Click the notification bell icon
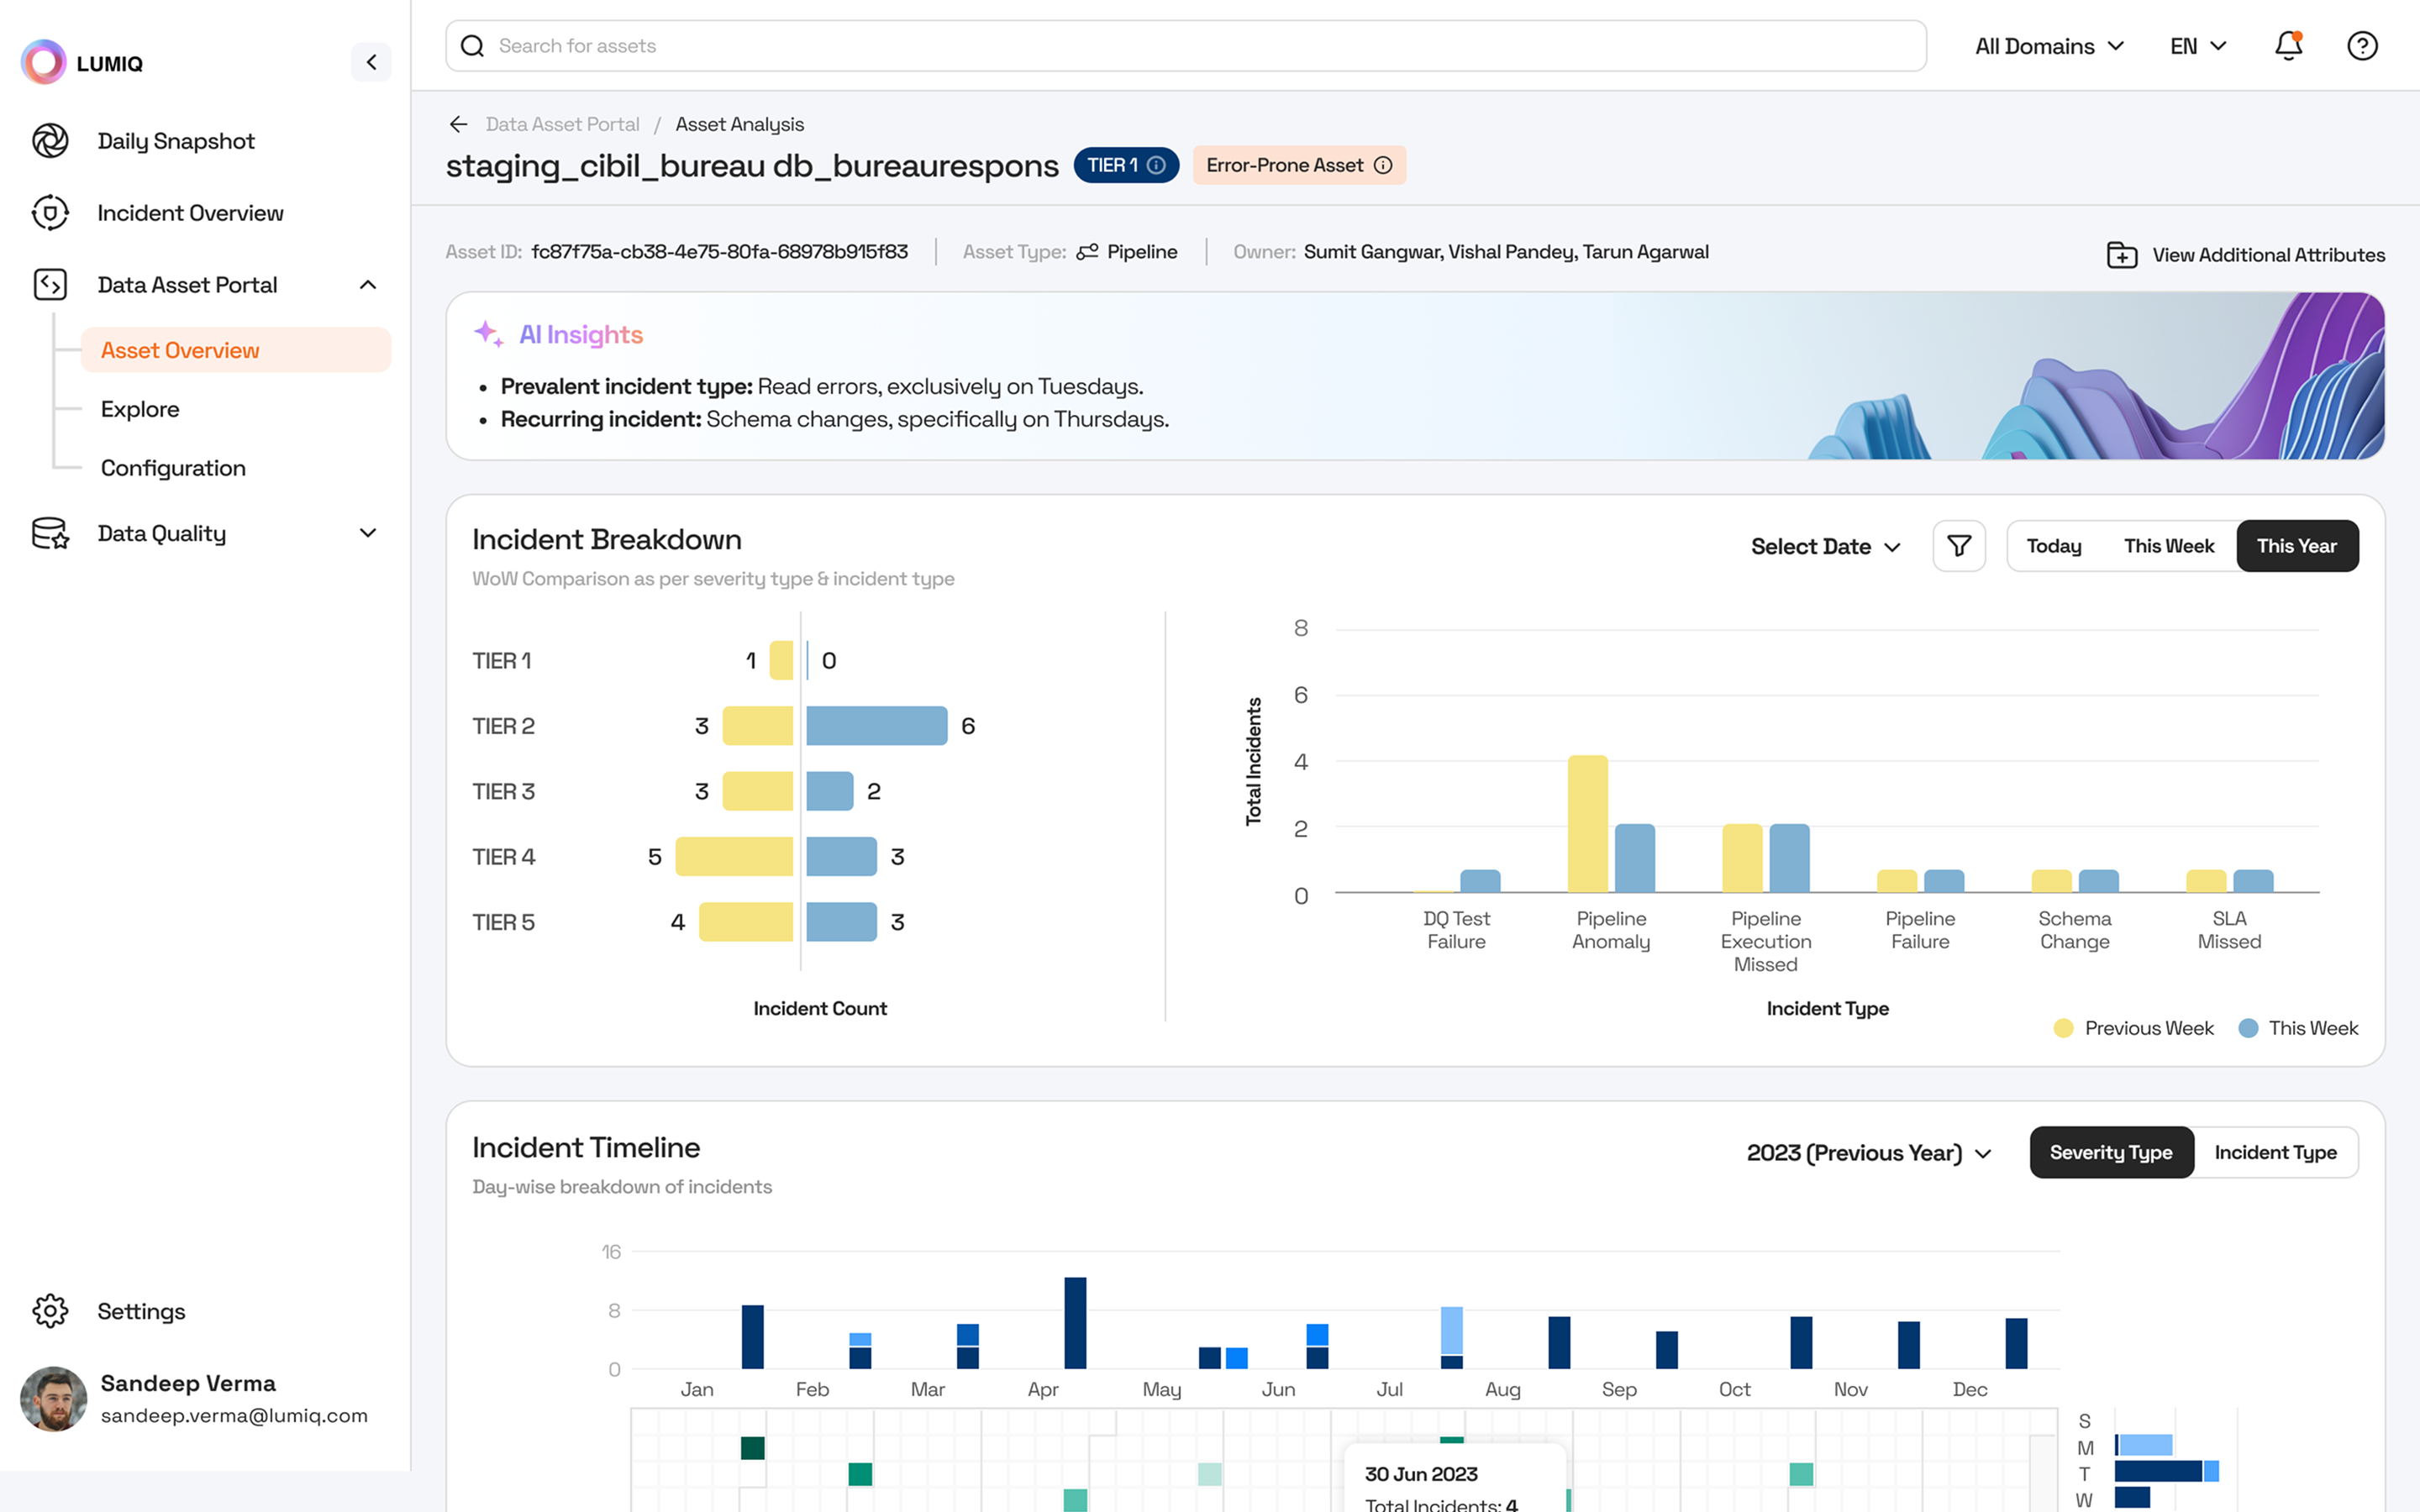The height and width of the screenshot is (1512, 2420). point(2288,46)
